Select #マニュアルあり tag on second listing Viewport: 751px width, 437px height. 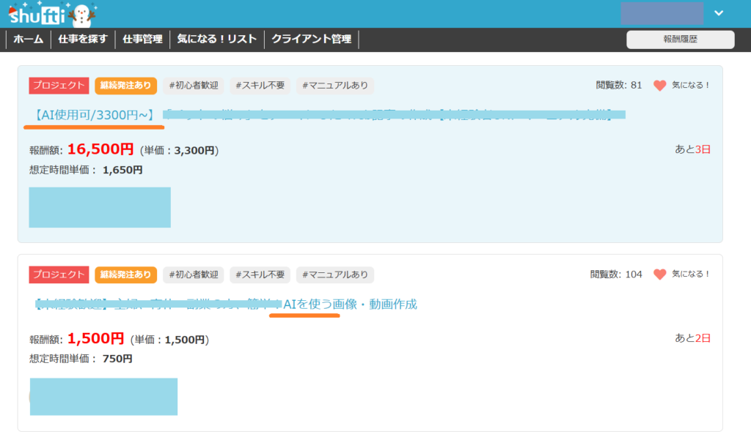pos(335,274)
